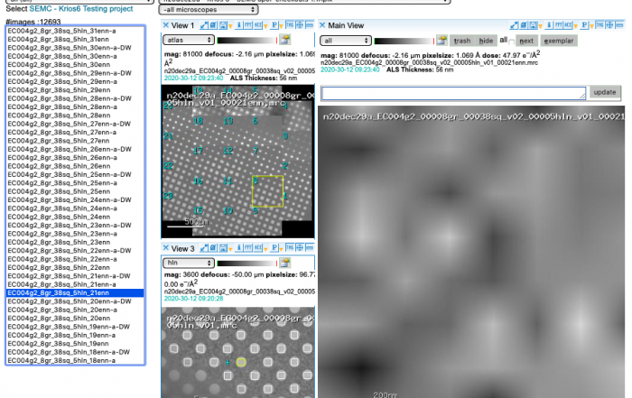Click the View 3 link/arrow icon

pos(204,248)
